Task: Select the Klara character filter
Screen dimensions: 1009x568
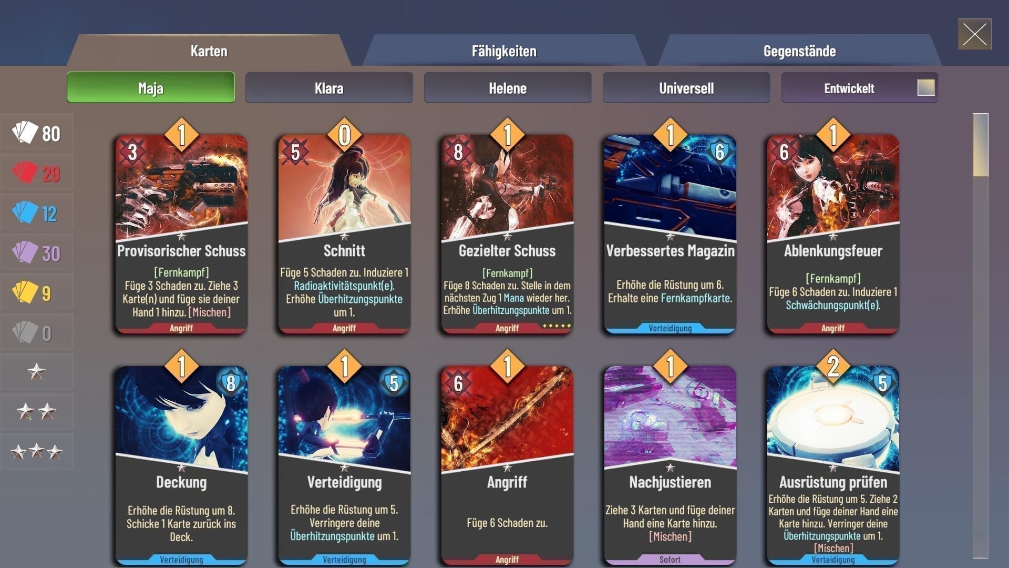Action: (x=329, y=88)
